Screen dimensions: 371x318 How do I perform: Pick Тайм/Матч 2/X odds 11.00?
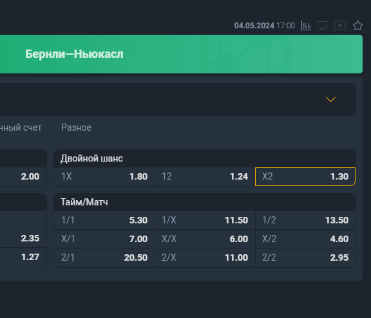click(x=205, y=257)
